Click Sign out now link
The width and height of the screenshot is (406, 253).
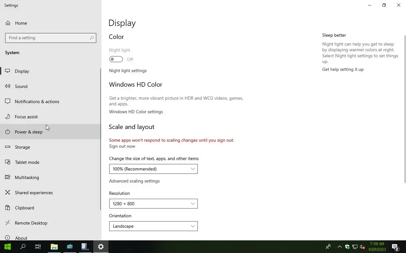122,146
